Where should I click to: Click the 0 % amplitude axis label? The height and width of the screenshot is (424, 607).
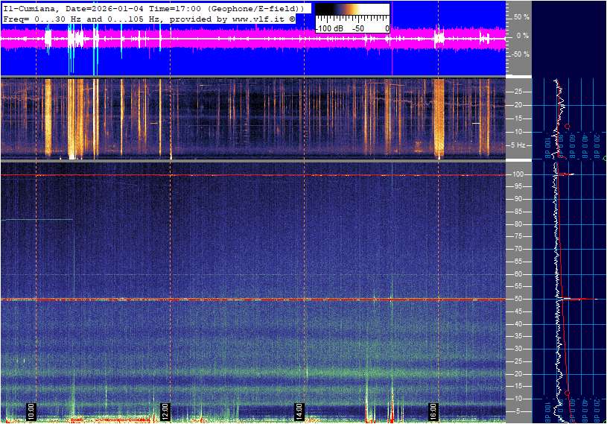pyautogui.click(x=523, y=35)
